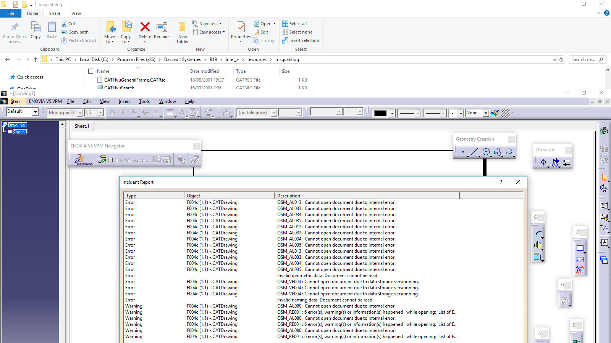Screen dimensions: 611x343
Task: Open the Tools menu
Action: coord(144,101)
